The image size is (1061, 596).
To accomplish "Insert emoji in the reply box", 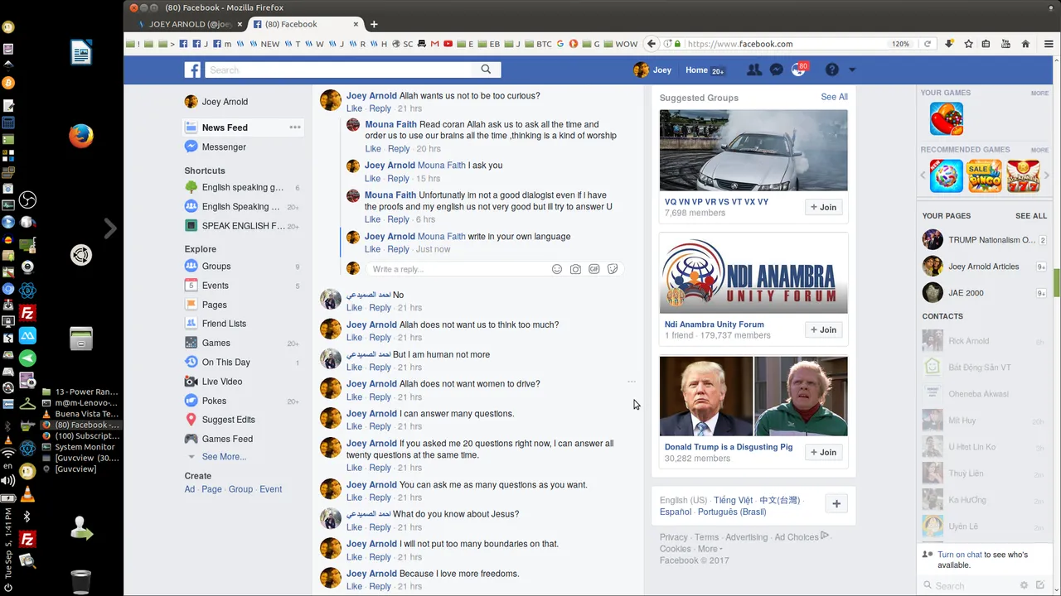I will [x=557, y=269].
